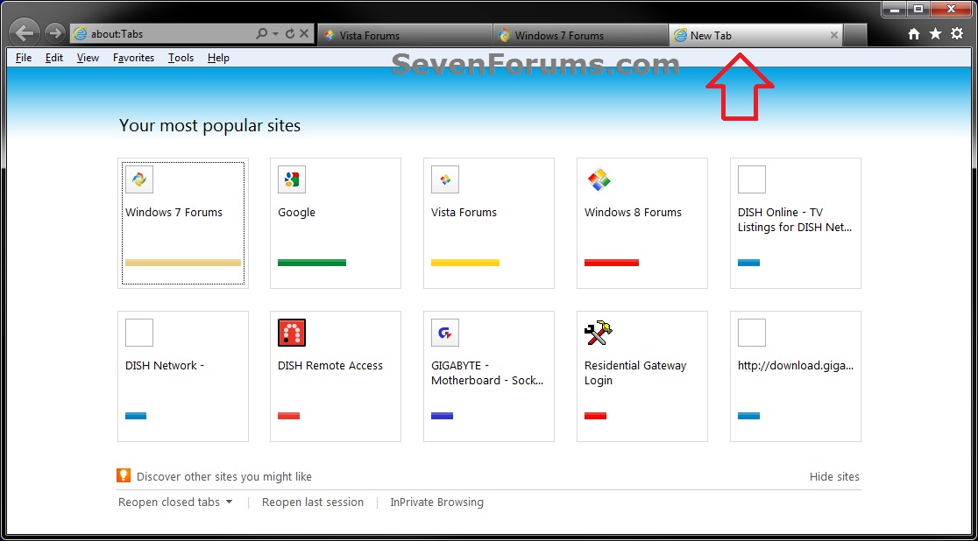This screenshot has width=978, height=541.
Task: Open the Help menu
Action: tap(218, 58)
